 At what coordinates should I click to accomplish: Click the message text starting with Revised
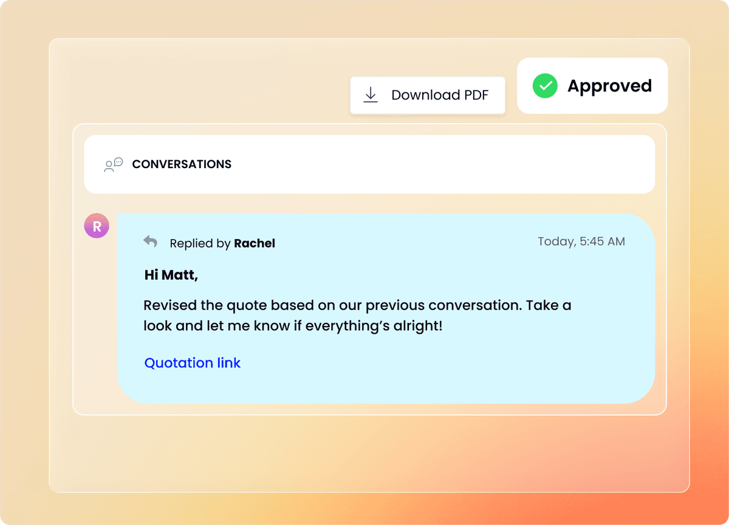357,315
